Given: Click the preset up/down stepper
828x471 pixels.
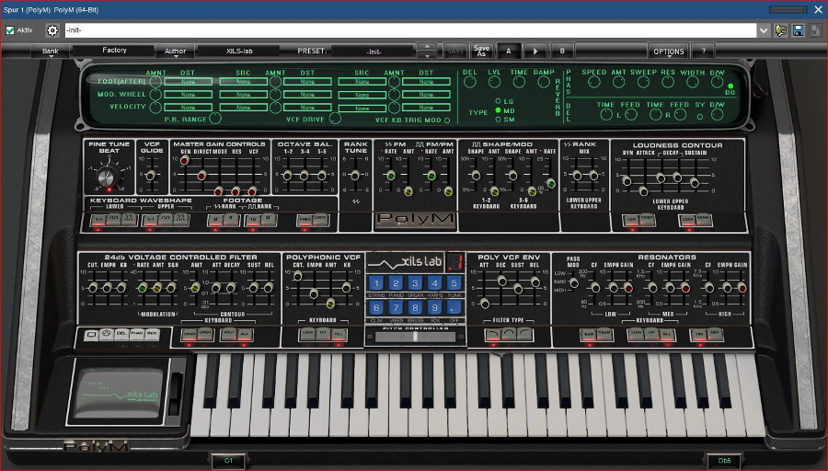Looking at the screenshot, I should pyautogui.click(x=427, y=52).
